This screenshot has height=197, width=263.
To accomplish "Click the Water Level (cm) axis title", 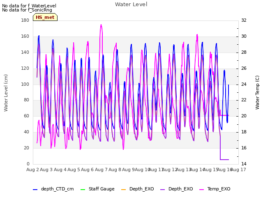I will coord(6,93).
